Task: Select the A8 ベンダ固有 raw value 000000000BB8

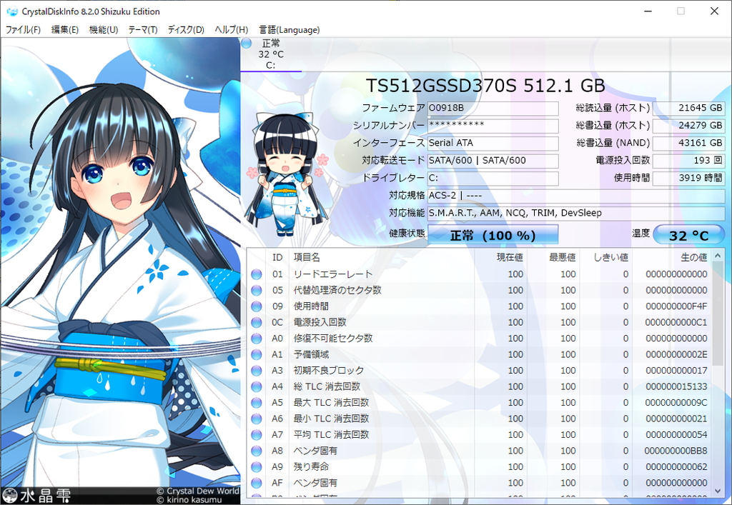Action: coord(676,451)
